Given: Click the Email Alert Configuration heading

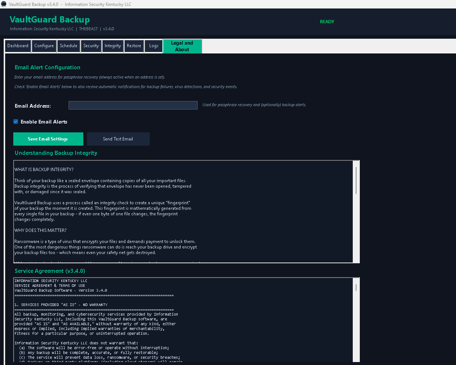Looking at the screenshot, I should (48, 67).
